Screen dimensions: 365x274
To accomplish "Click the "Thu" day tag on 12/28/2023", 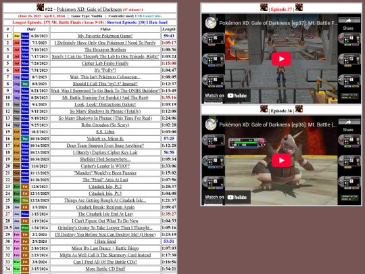I will 25,200.
